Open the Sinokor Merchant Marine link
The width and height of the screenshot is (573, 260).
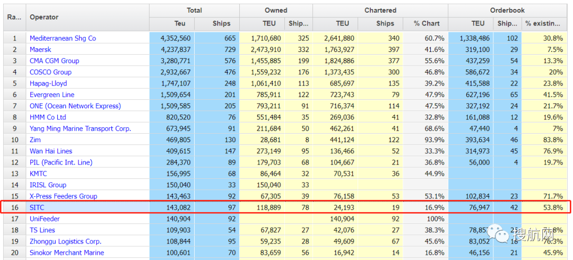point(66,253)
